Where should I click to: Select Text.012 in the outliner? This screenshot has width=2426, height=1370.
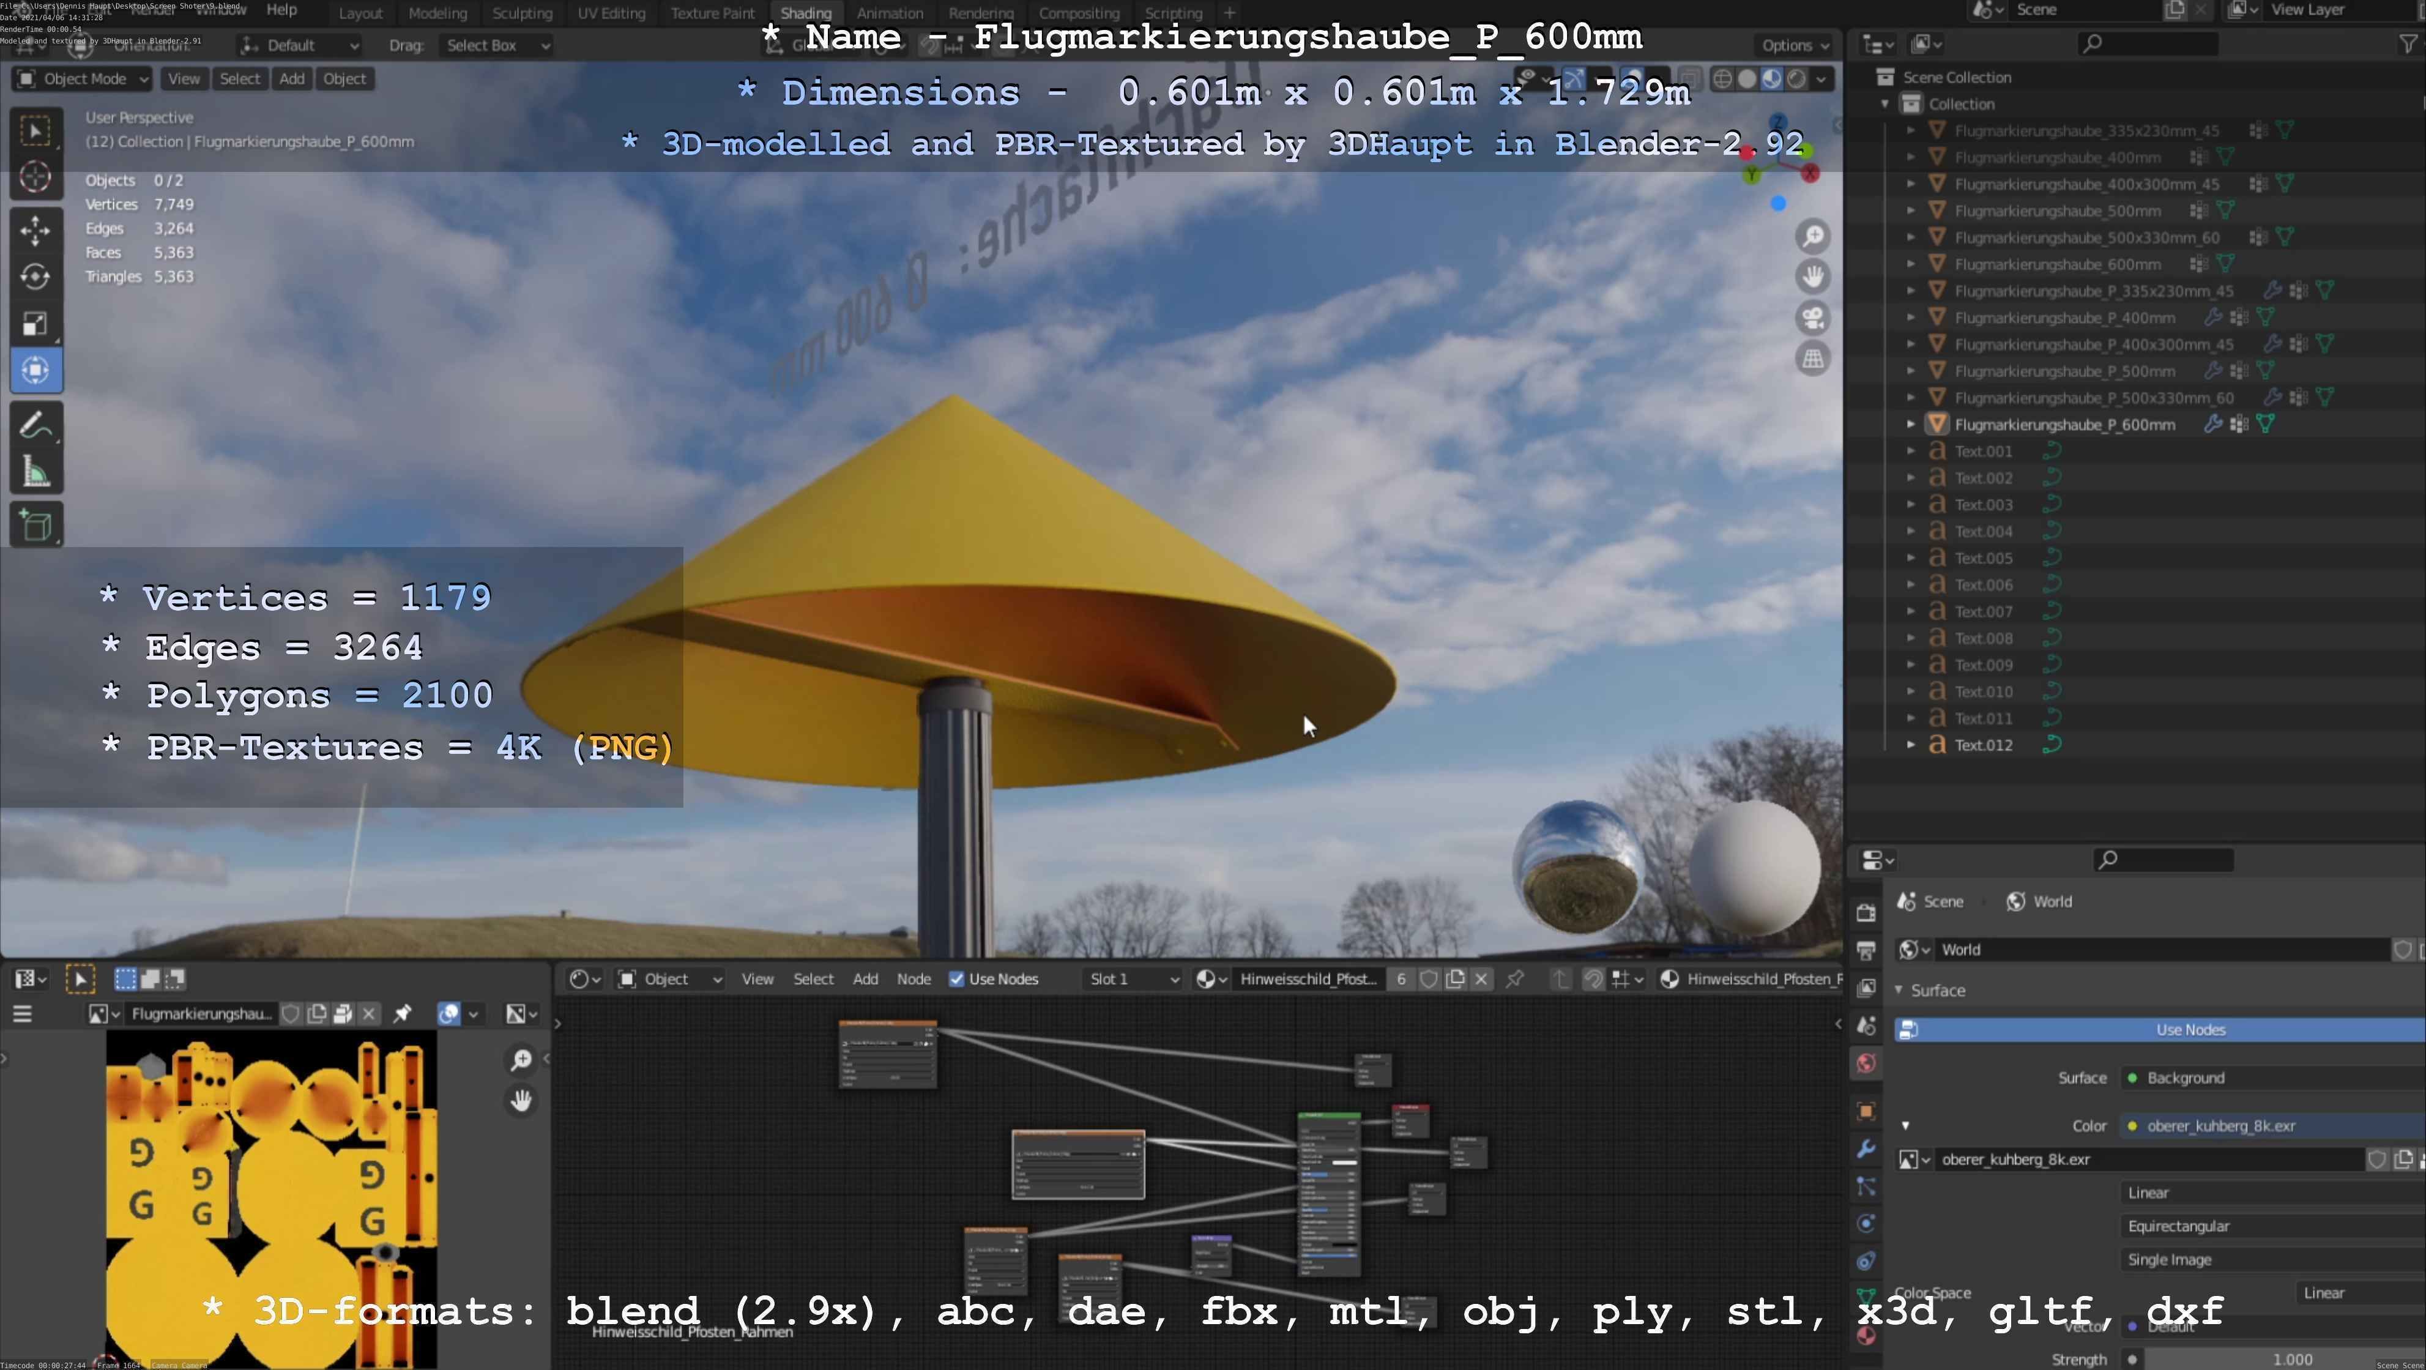tap(1982, 745)
